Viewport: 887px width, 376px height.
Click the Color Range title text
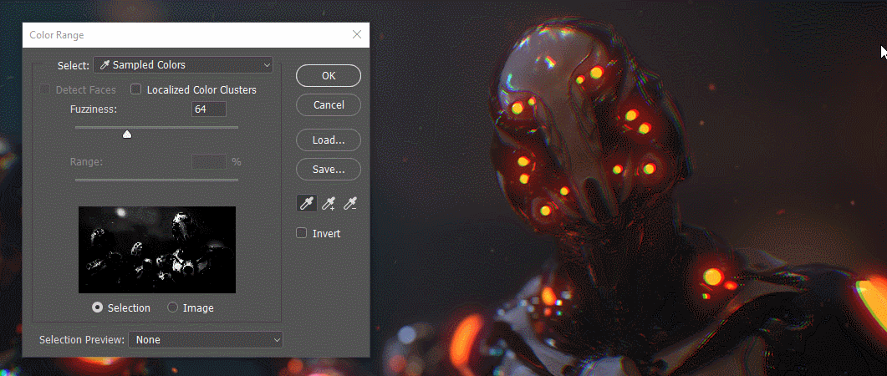pos(57,35)
